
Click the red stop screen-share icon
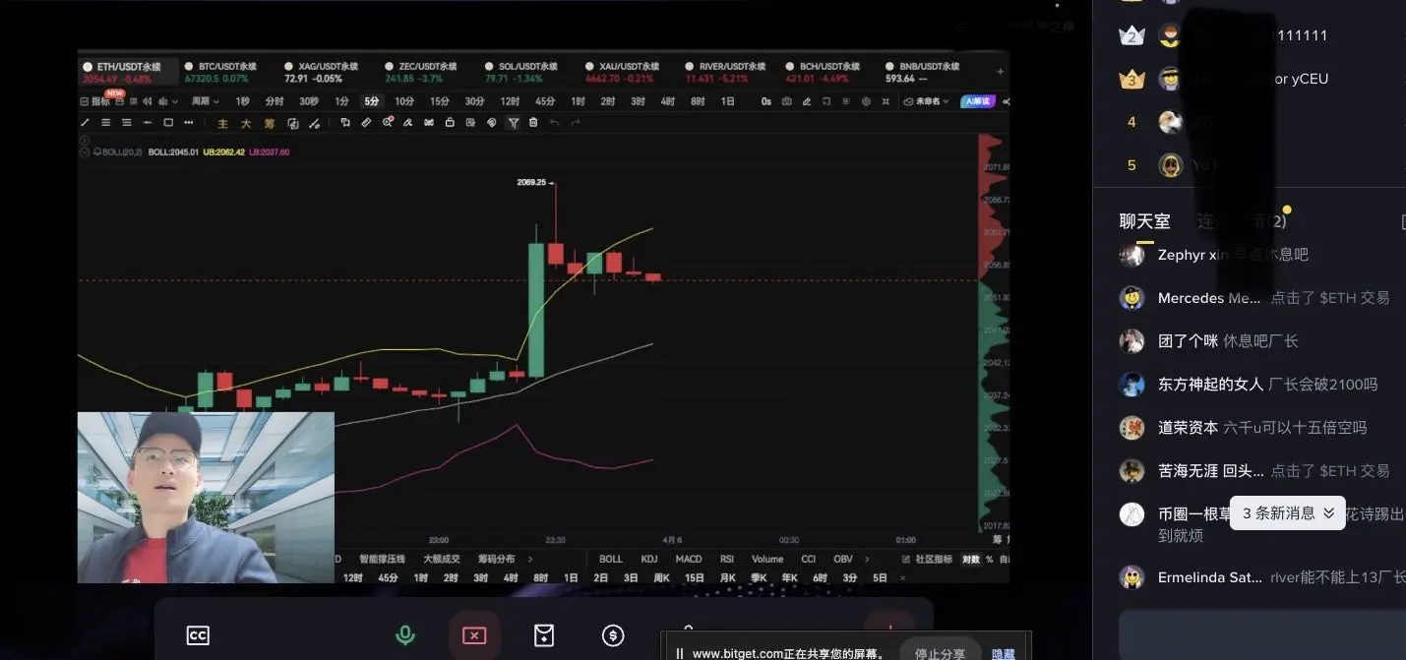[x=474, y=635]
